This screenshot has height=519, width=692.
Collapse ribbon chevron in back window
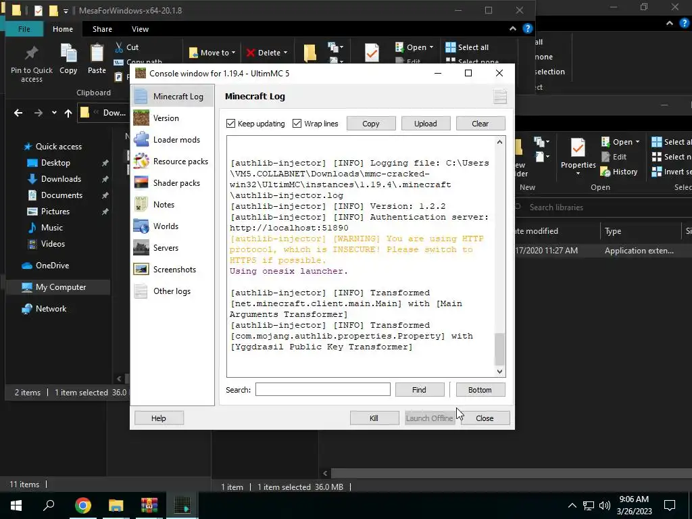click(x=670, y=24)
